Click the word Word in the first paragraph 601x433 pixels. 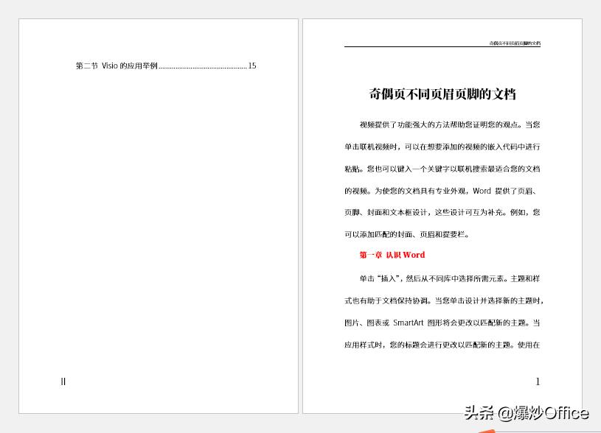(483, 191)
